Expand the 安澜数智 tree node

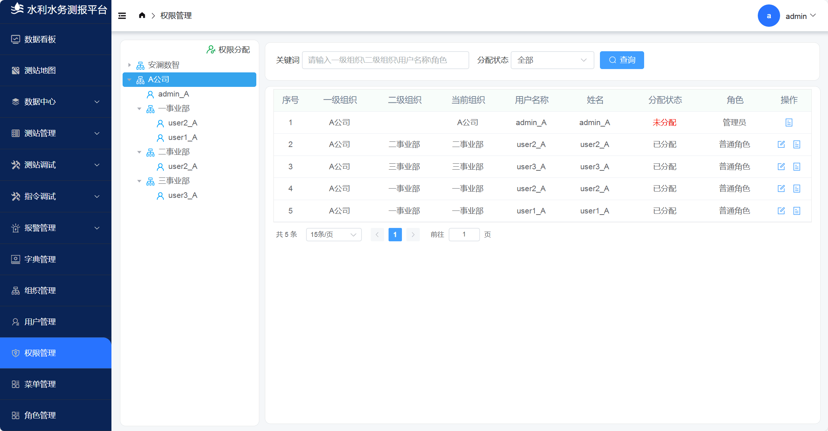pos(129,65)
